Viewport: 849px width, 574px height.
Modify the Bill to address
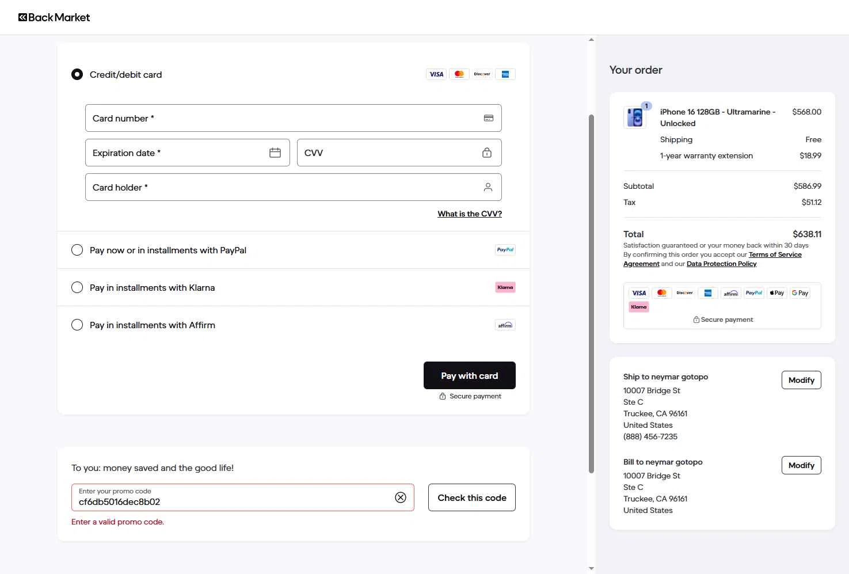point(801,465)
